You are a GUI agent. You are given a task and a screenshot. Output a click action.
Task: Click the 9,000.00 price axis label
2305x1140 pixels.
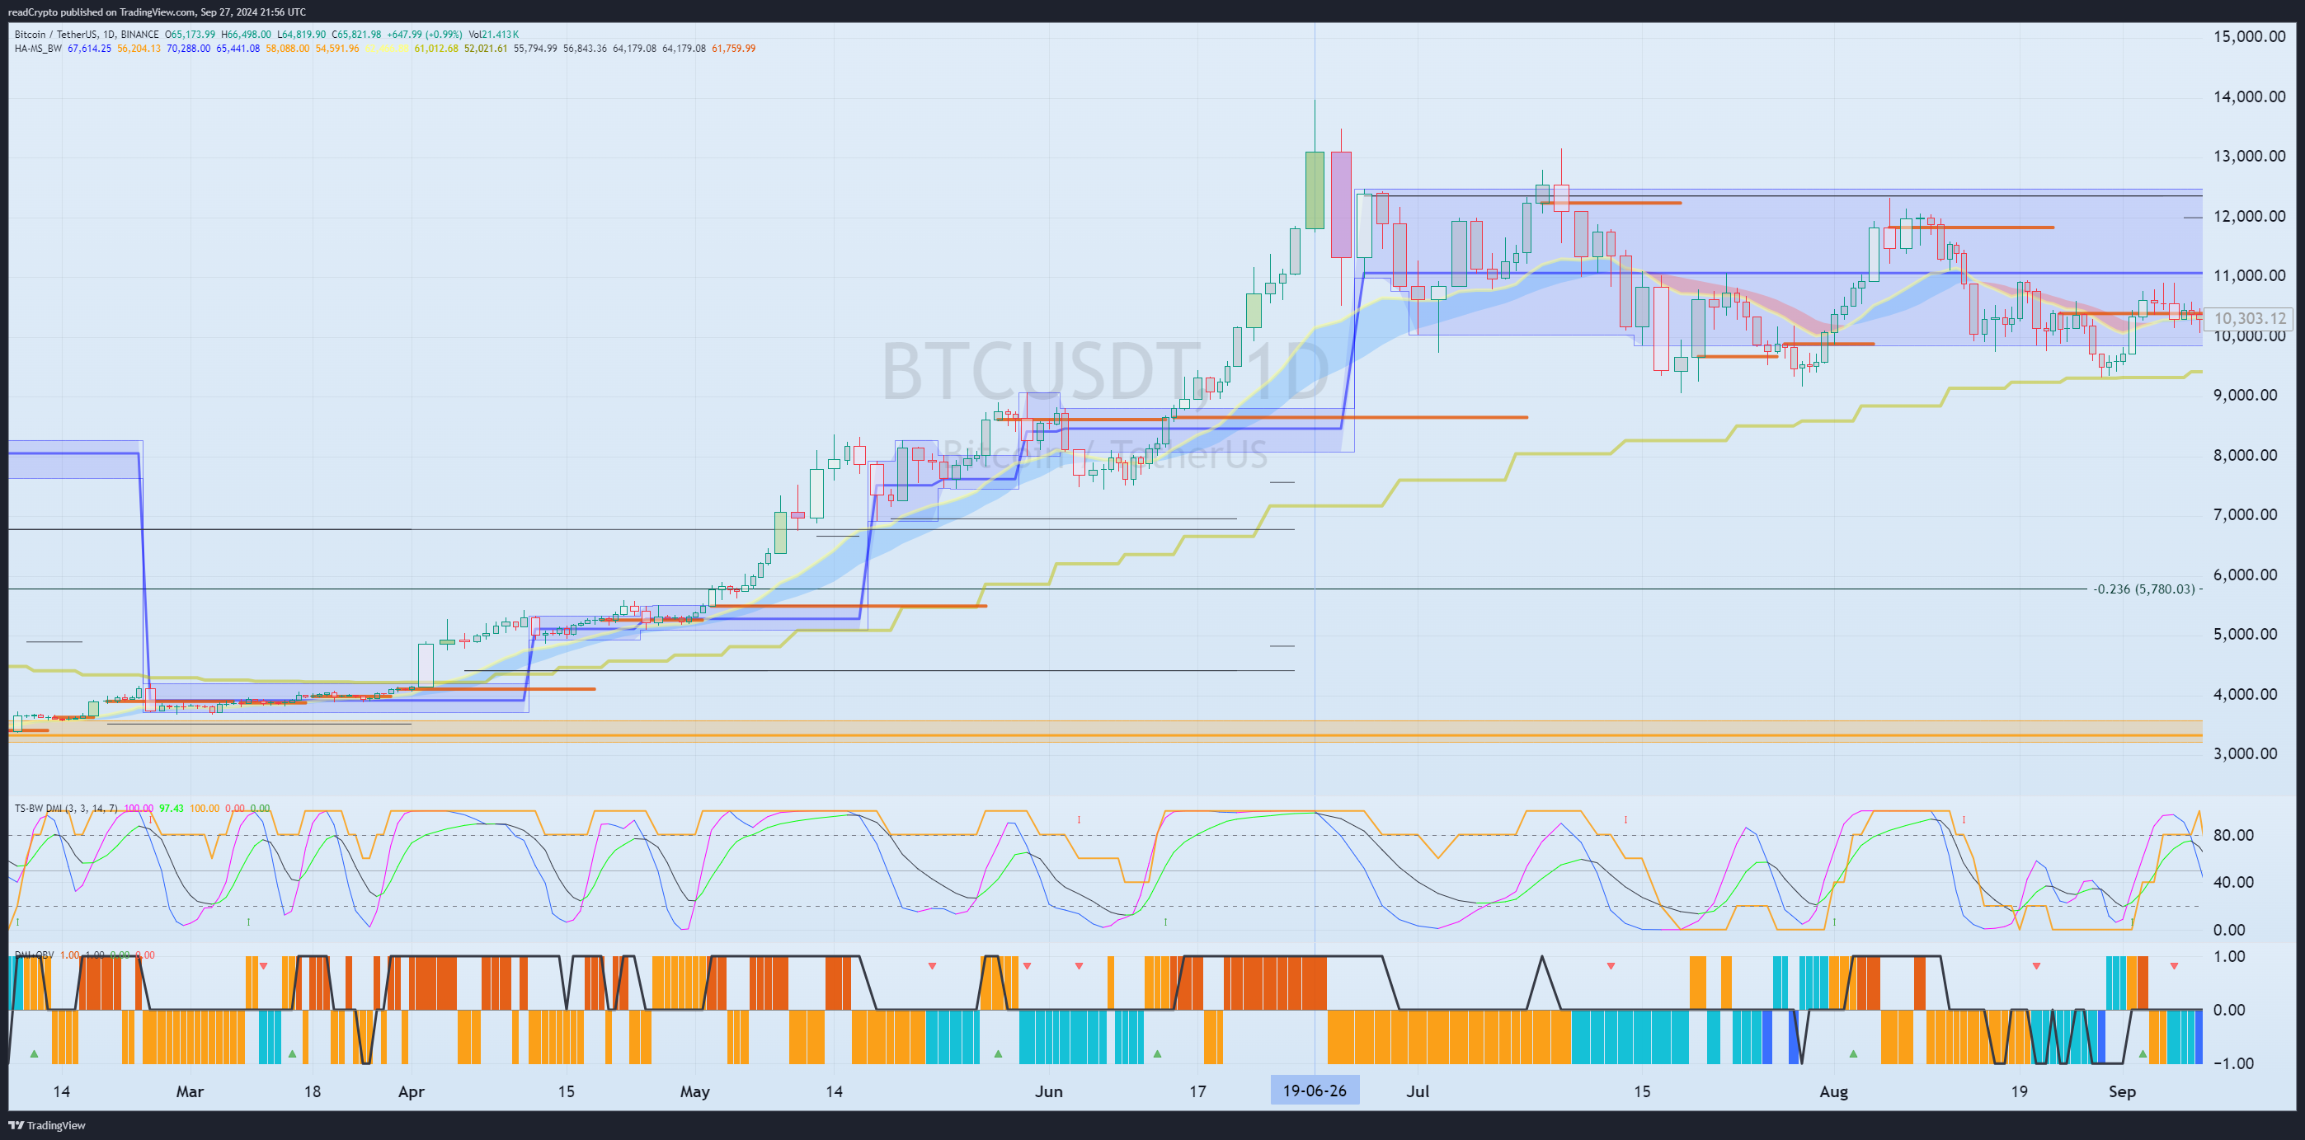tap(2245, 395)
